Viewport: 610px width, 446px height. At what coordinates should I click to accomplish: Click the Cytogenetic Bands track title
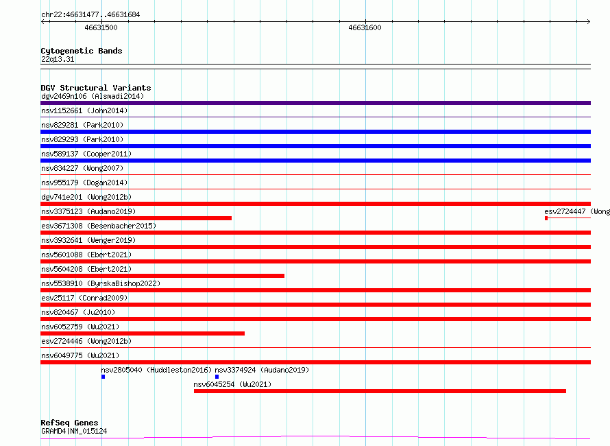[82, 51]
